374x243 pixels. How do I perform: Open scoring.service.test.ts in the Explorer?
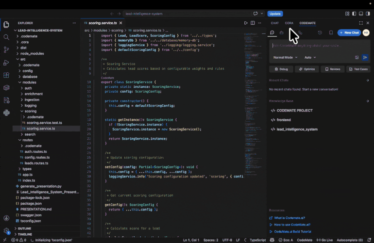tap(44, 123)
